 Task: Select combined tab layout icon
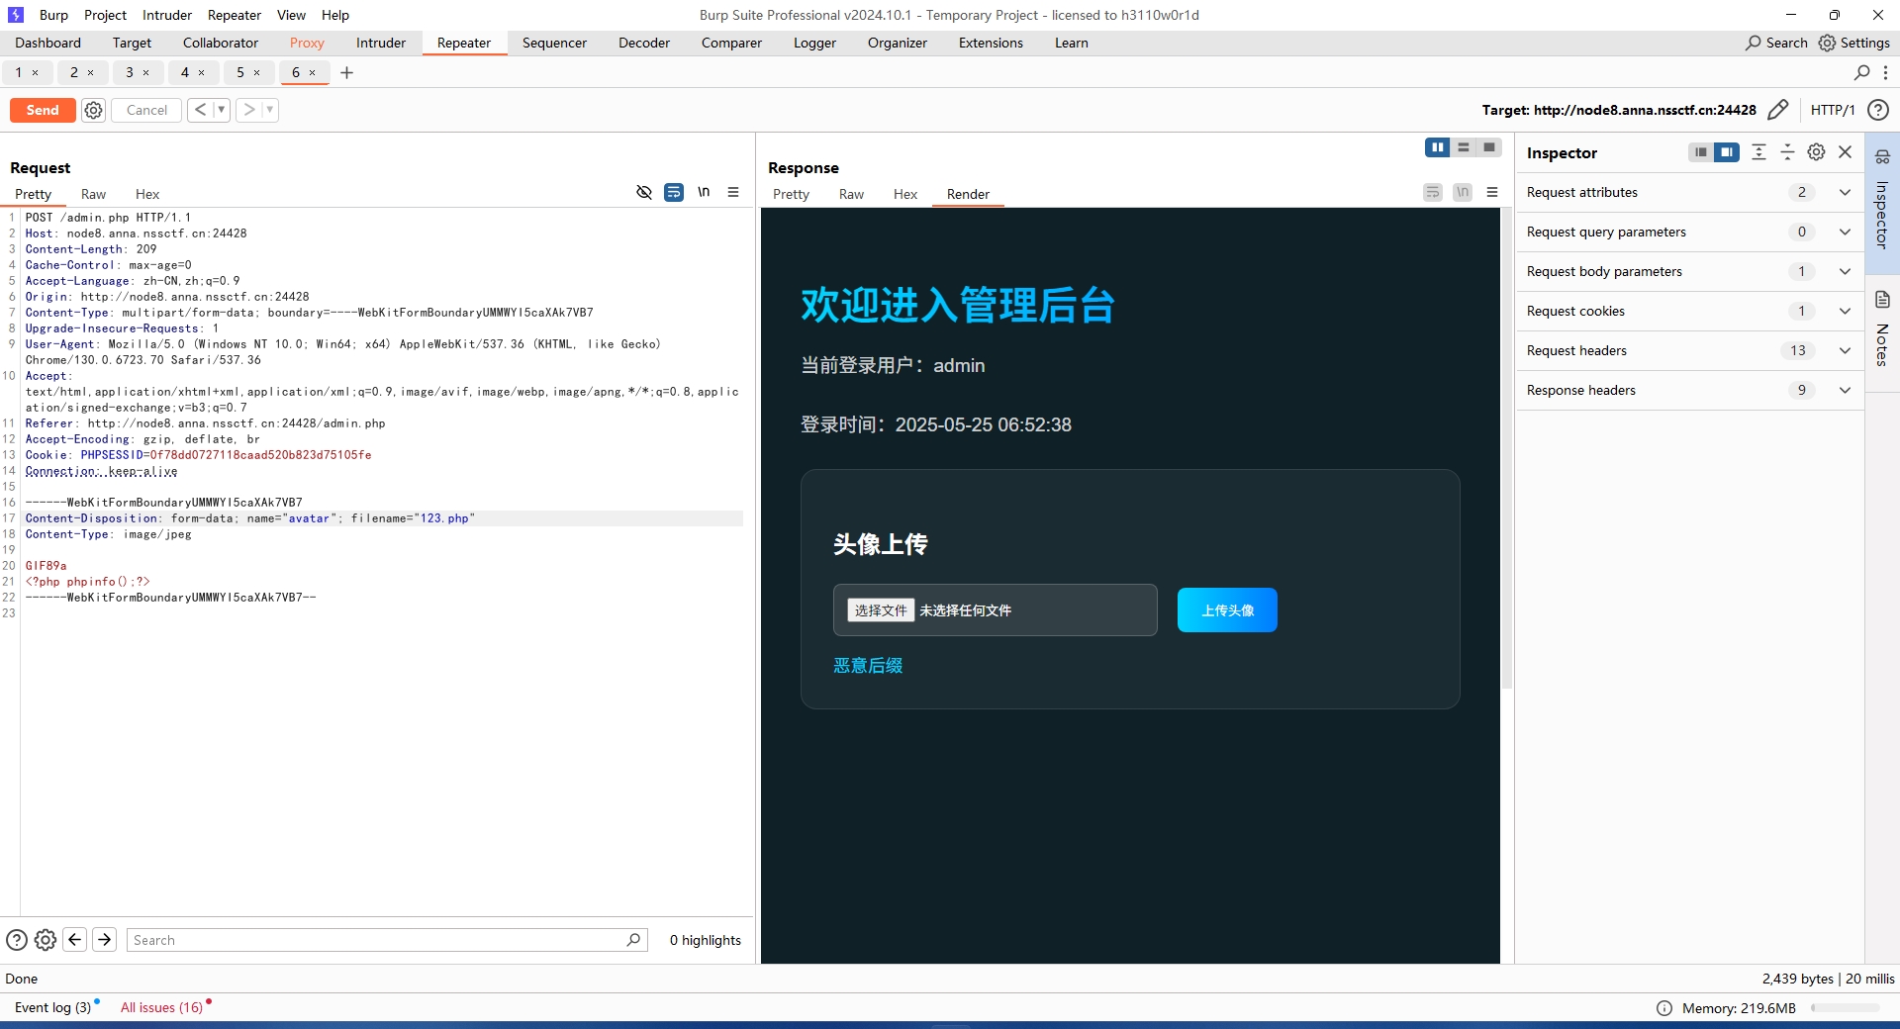(1489, 147)
